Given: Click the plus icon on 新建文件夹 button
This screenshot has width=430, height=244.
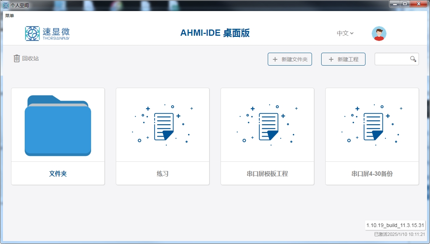Looking at the screenshot, I should click(x=276, y=59).
